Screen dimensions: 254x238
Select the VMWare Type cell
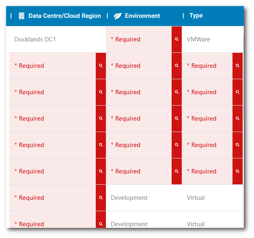click(198, 39)
